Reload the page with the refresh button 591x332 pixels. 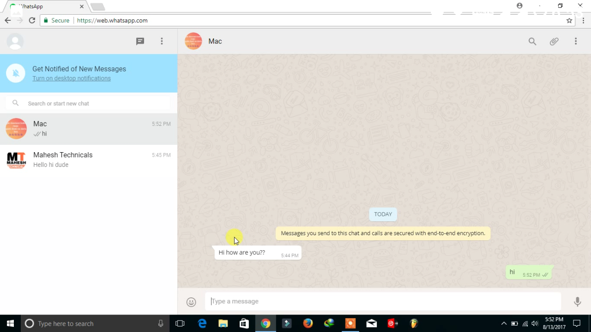click(32, 20)
